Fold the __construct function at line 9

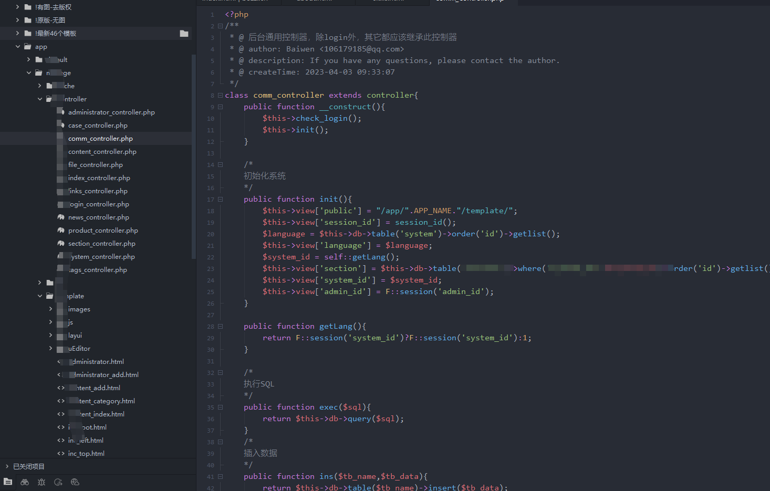pyautogui.click(x=220, y=107)
